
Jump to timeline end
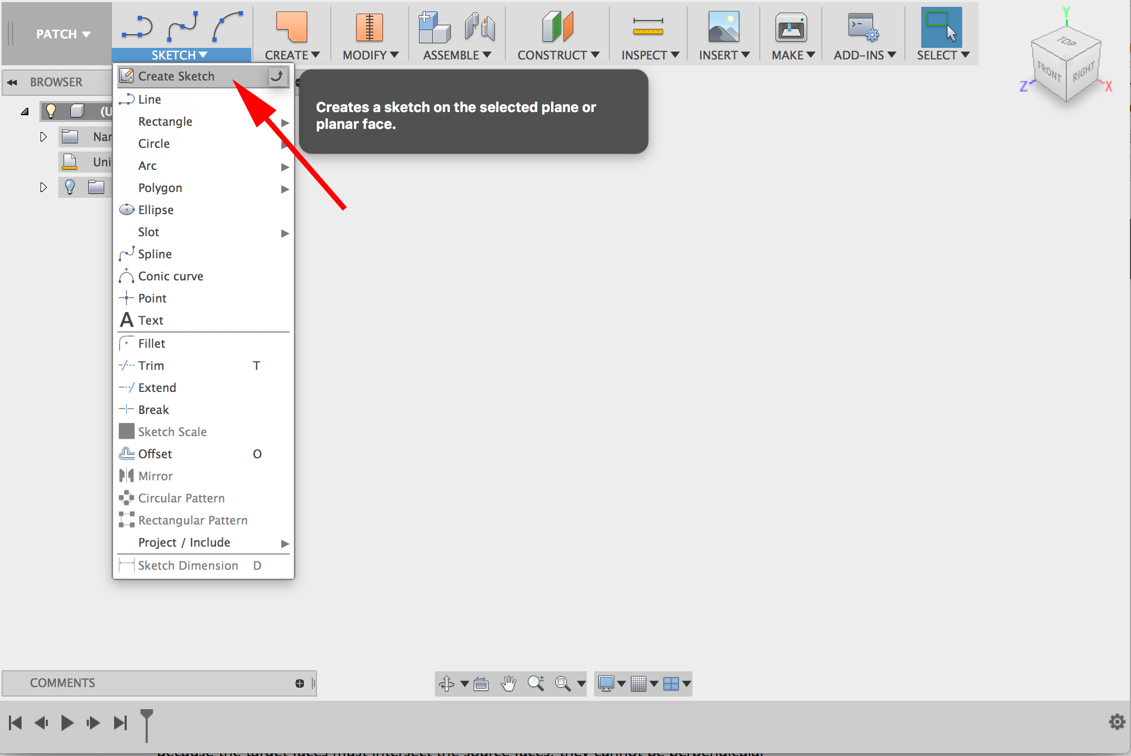tap(120, 723)
